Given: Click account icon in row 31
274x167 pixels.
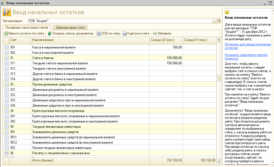Looking at the screenshot, I should click(x=6, y=58).
